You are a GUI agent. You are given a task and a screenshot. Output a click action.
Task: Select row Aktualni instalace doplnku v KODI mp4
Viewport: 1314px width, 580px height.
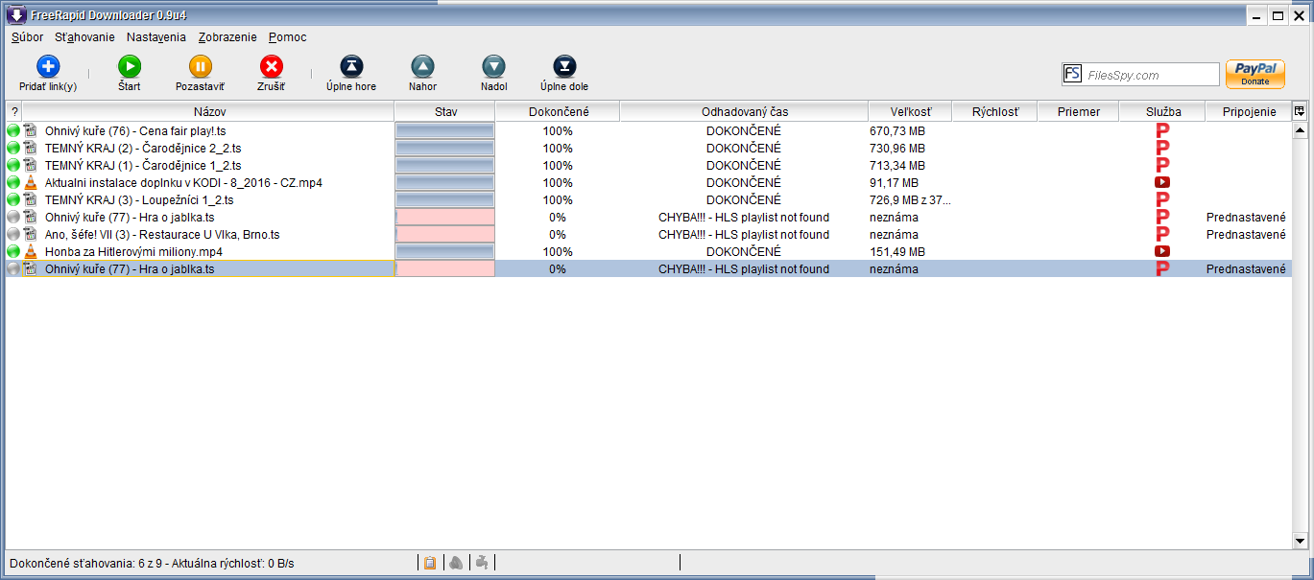(648, 182)
